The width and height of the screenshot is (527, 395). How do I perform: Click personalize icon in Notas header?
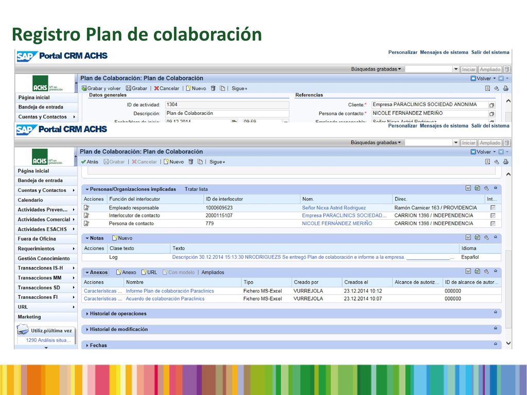486,238
